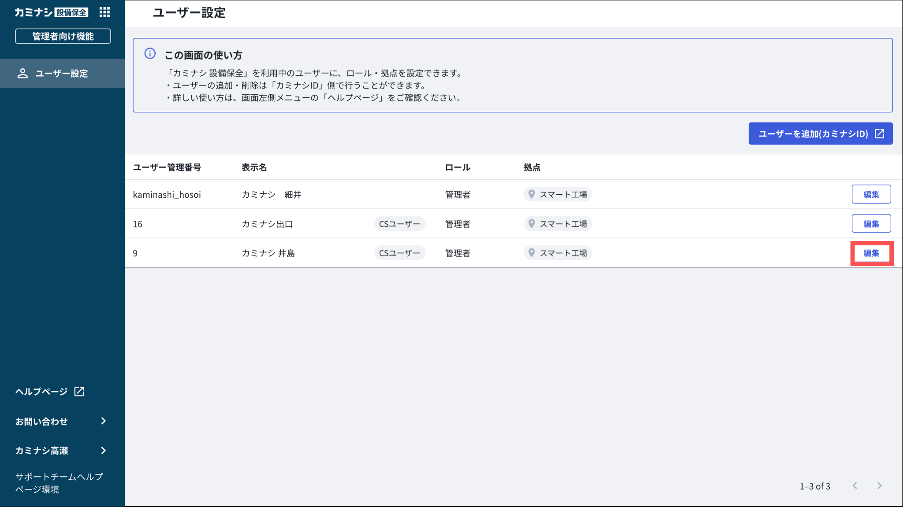Click 編集 for カミナシ出口
This screenshot has height=507, width=903.
[x=871, y=224]
